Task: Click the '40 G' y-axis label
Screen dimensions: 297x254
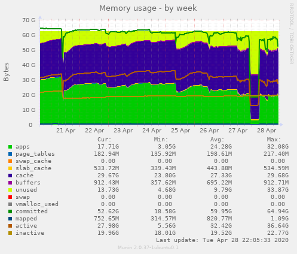Action: (29, 65)
